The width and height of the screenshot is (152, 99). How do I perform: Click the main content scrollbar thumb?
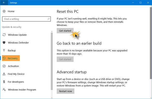151,43
